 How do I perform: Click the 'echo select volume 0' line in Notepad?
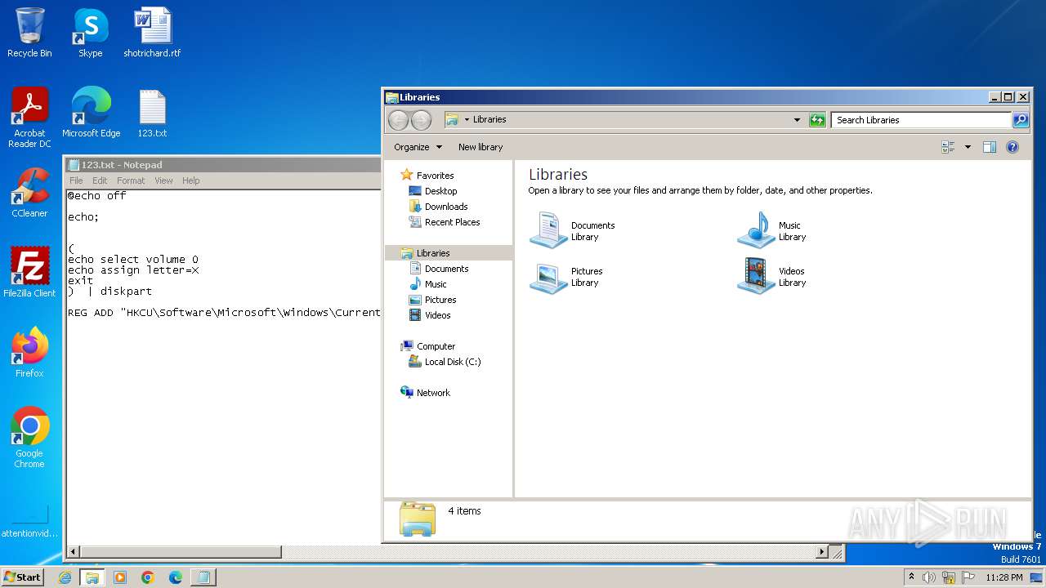tap(133, 260)
